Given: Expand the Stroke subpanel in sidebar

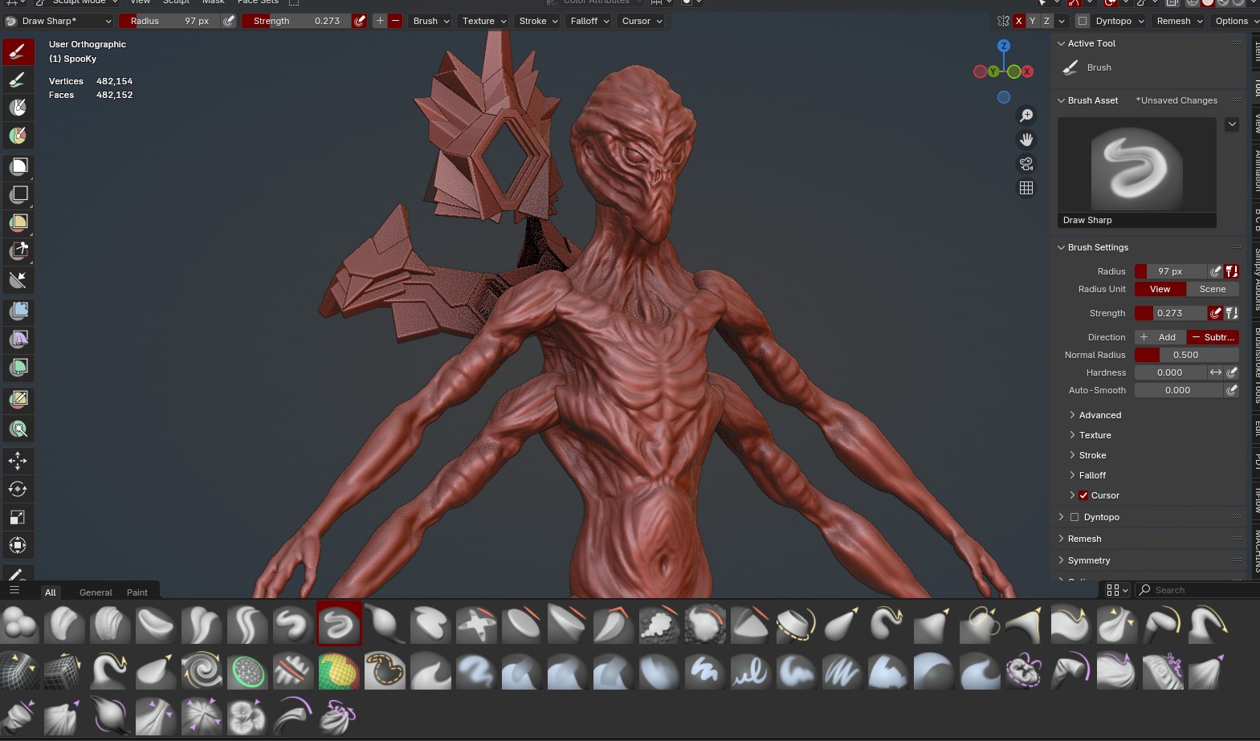Looking at the screenshot, I should coord(1092,455).
